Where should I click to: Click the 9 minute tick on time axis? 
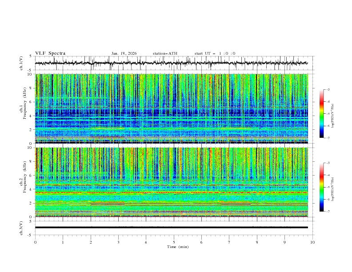(x=284, y=242)
